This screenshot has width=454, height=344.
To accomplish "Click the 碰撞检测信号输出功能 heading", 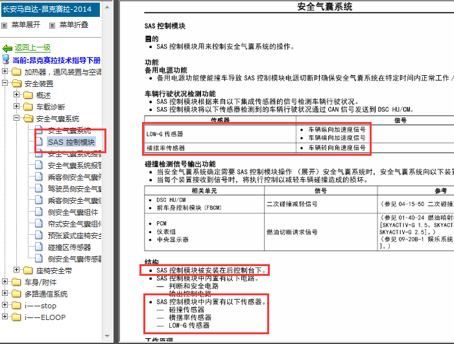I will [x=180, y=164].
